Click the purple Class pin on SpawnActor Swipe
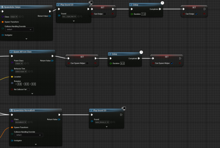The image size is (220, 148). (x=2, y=17)
